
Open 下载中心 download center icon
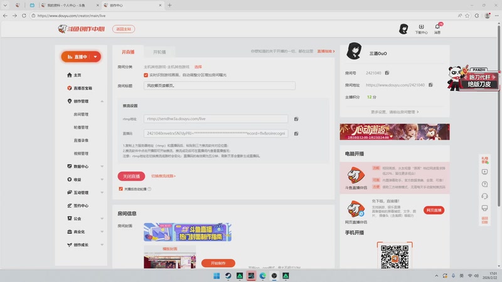point(421,29)
